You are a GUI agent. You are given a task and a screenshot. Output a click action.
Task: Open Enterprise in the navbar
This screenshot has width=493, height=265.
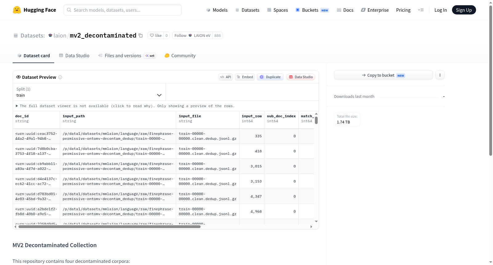[375, 10]
